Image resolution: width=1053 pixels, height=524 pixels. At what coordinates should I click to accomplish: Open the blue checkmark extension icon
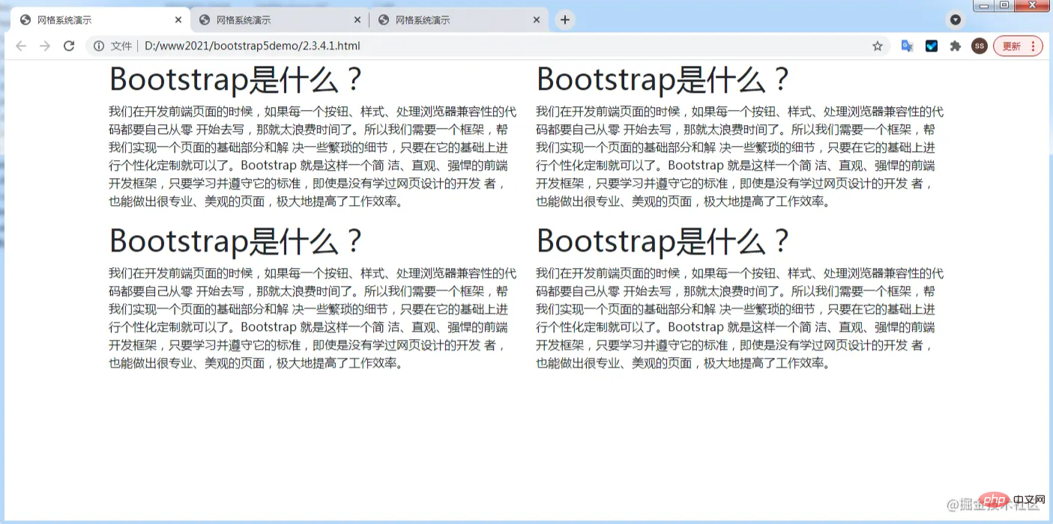click(x=932, y=46)
